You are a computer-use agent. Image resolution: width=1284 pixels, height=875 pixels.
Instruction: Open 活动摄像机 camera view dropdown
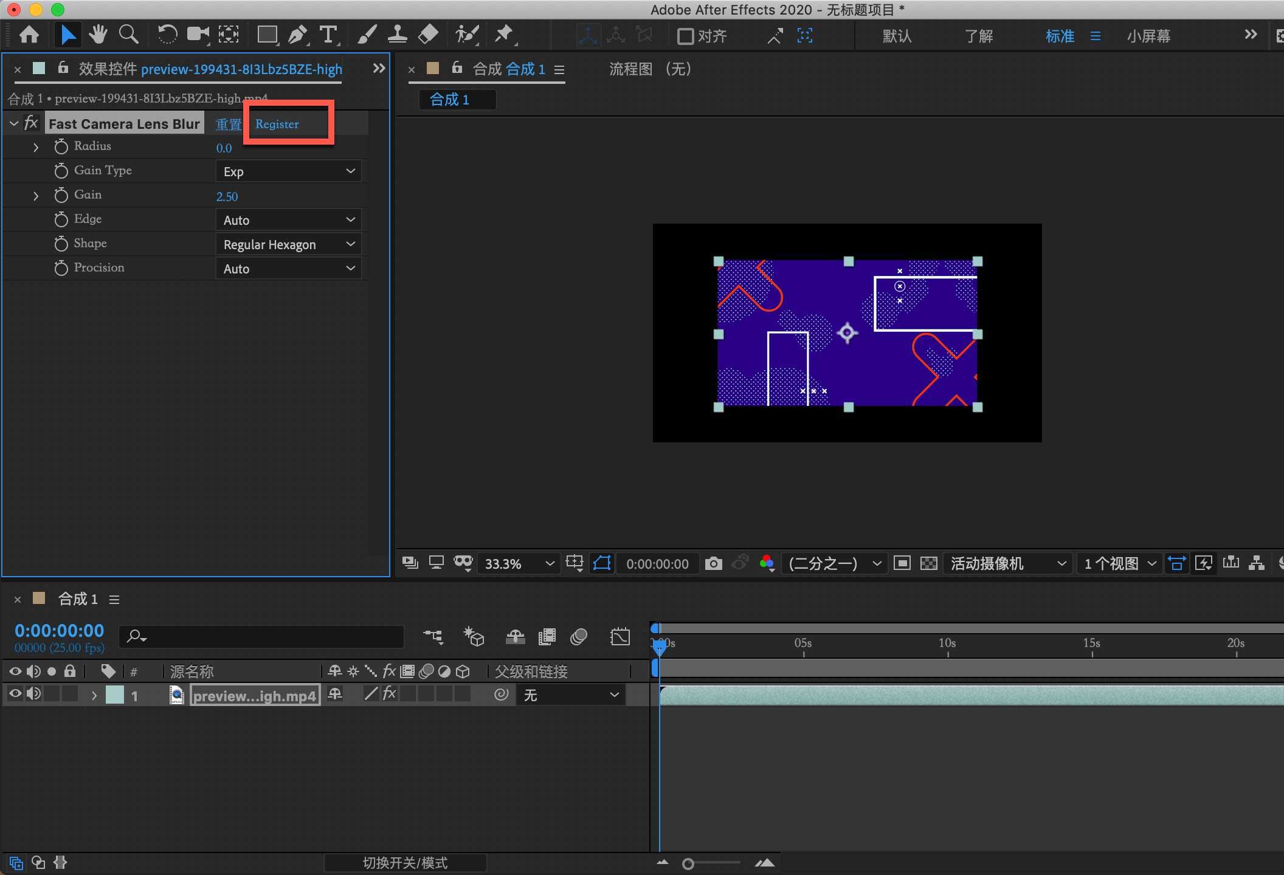coord(1007,564)
